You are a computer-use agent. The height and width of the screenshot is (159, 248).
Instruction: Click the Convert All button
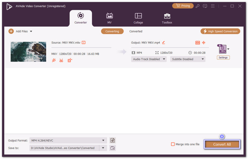click(222, 144)
